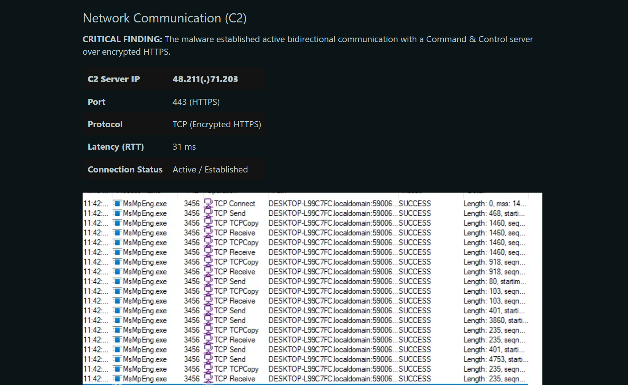Click the Connection Status row label
Viewport: 628px width, 389px height.
coord(125,169)
